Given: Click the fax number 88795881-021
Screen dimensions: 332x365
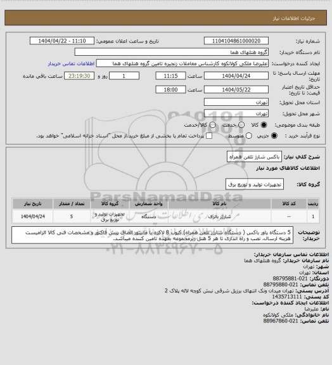Looking at the screenshot, I should [x=290, y=278].
